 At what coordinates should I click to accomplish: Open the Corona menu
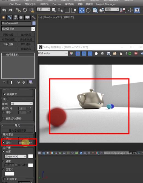coord(57,4)
